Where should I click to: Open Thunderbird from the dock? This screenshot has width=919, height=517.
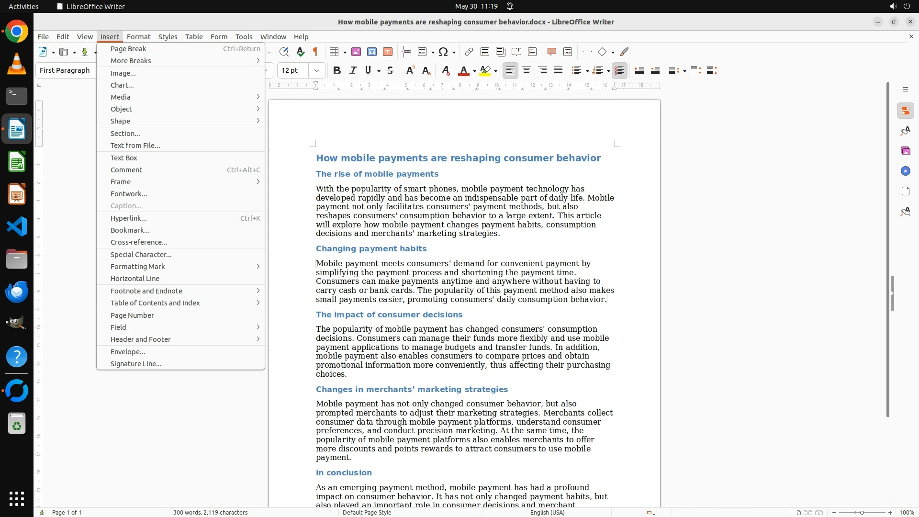point(17,292)
